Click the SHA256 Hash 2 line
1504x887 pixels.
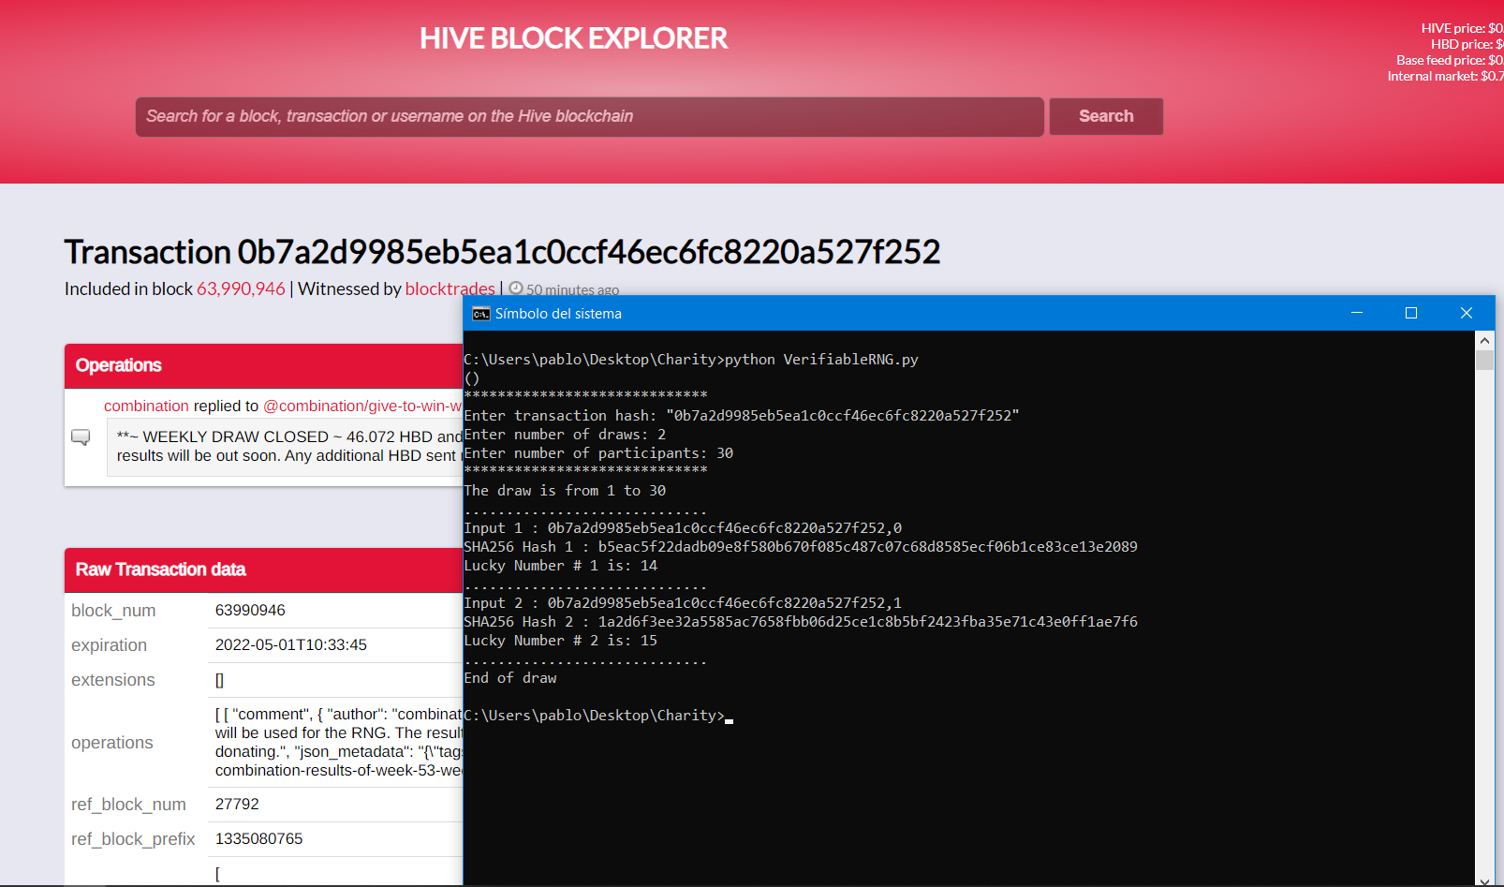click(801, 622)
